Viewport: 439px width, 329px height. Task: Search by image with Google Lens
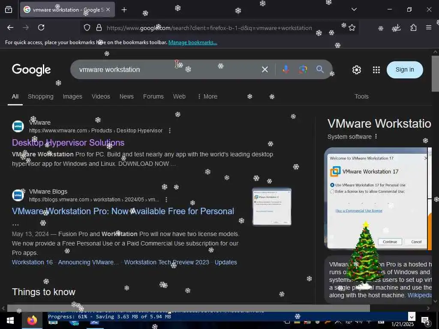[x=303, y=69]
